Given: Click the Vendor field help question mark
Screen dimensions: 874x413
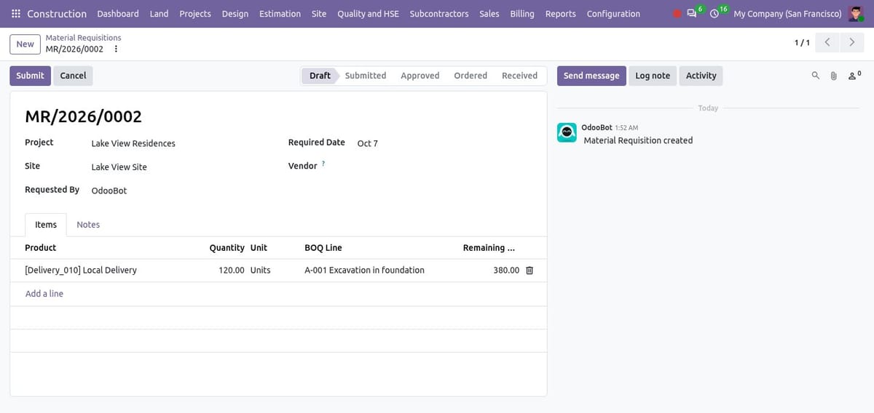Looking at the screenshot, I should [x=323, y=164].
